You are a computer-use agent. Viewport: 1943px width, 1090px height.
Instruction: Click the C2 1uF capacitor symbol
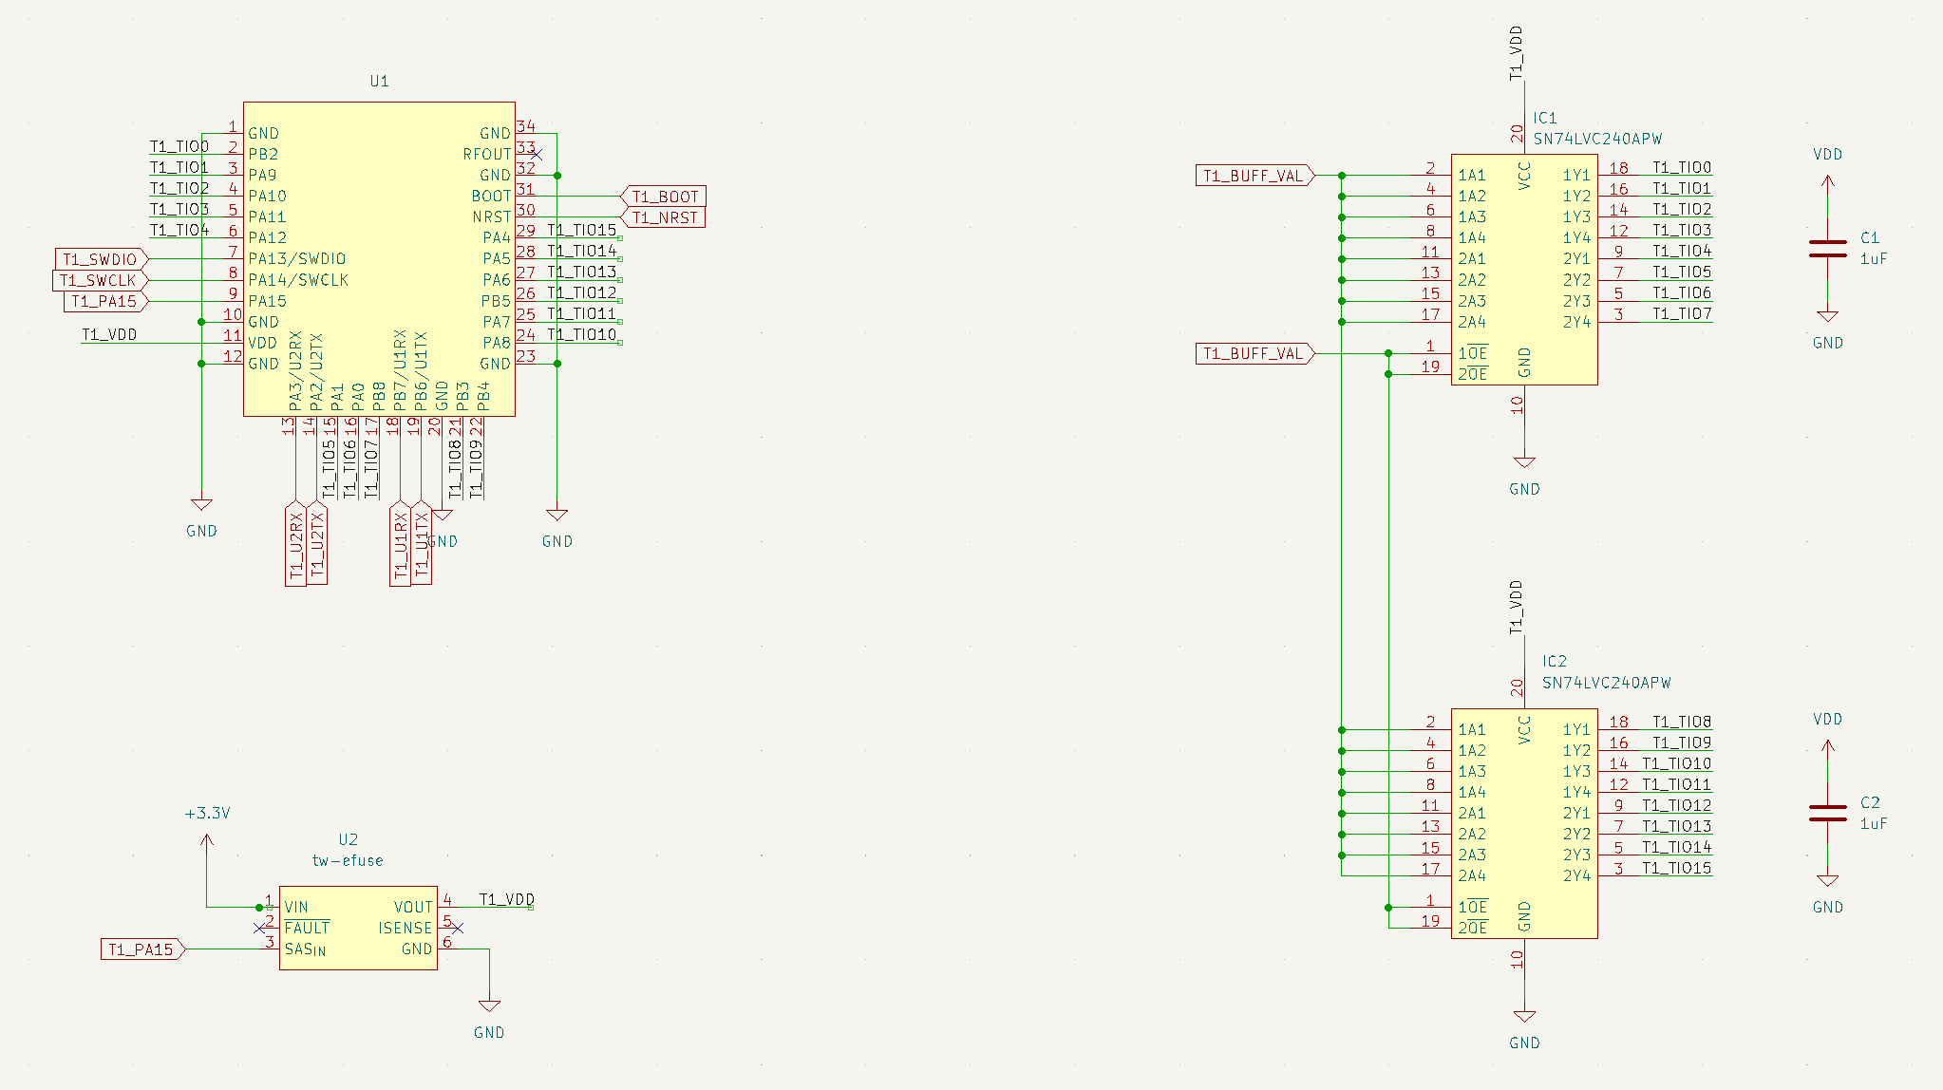click(1827, 813)
